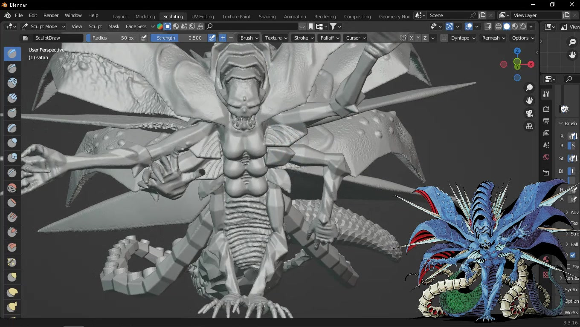Screen dimensions: 580x327
Task: Adjust the Strength 0.500 slider
Action: click(x=179, y=38)
